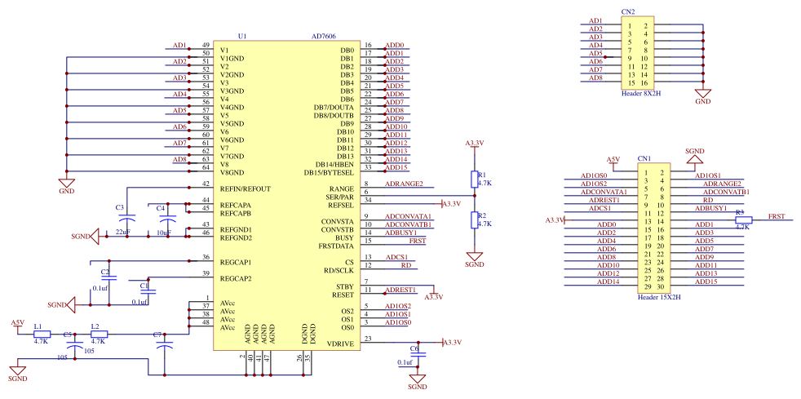
Task: Click the REFIN/REFOUT pin label on U1
Action: [245, 188]
